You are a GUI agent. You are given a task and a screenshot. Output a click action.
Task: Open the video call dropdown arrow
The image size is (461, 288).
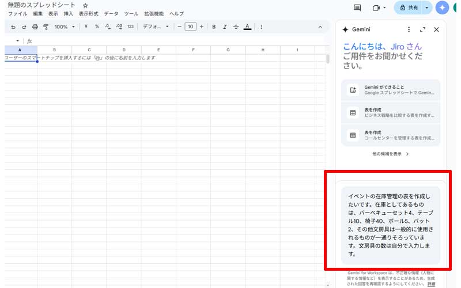(x=384, y=7)
